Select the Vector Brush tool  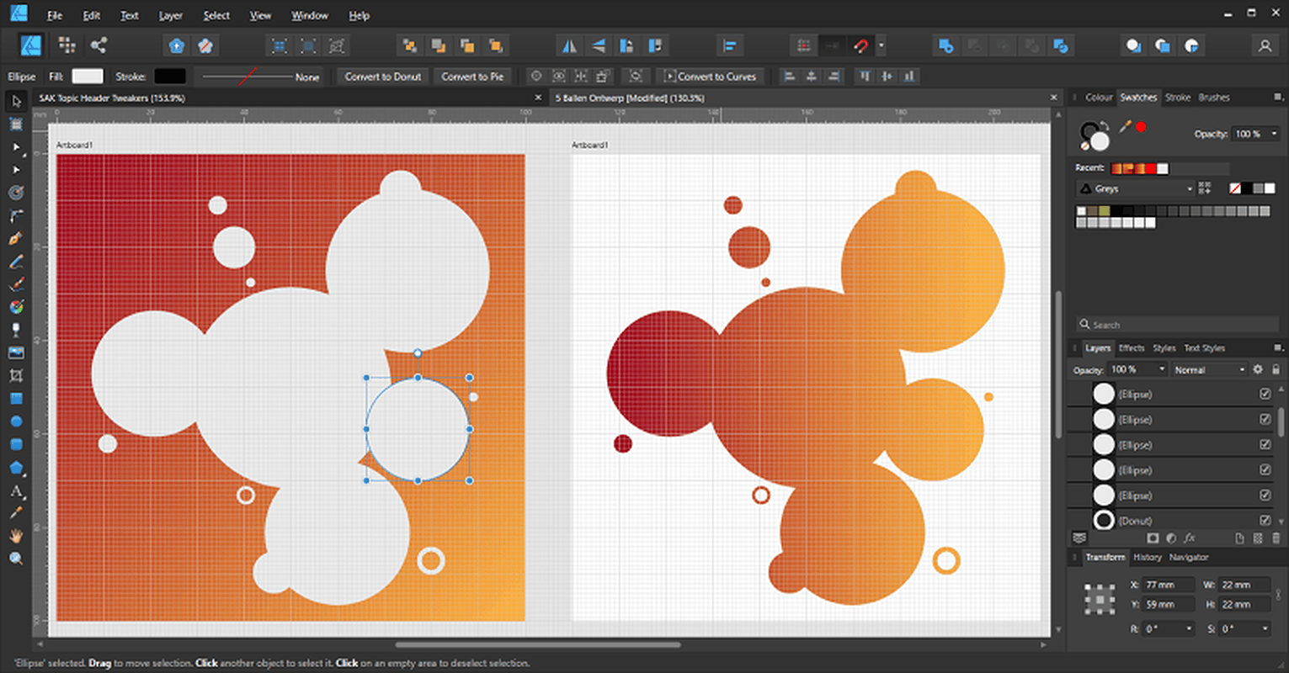coord(16,284)
